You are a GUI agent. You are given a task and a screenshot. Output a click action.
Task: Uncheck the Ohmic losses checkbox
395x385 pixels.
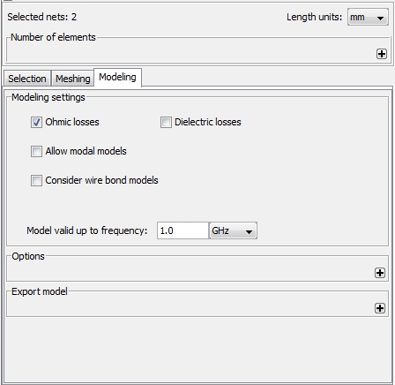(x=36, y=122)
